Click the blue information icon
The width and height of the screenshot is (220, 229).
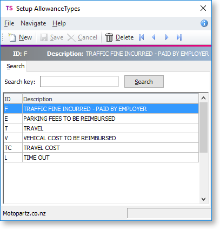click(204, 23)
